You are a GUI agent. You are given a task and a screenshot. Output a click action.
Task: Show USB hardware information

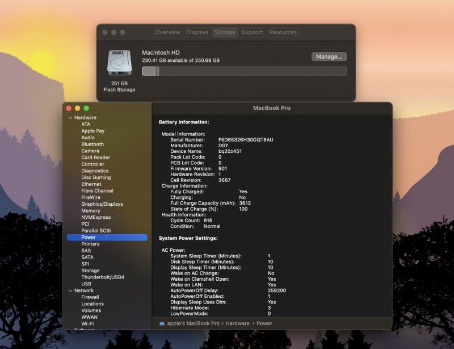point(86,284)
